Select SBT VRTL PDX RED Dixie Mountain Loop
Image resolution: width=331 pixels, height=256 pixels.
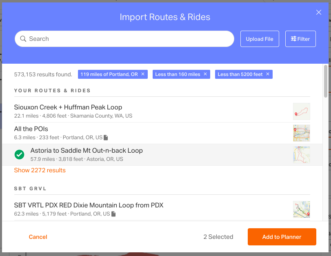click(x=162, y=209)
